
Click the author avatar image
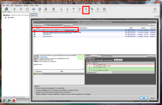[80, 57]
